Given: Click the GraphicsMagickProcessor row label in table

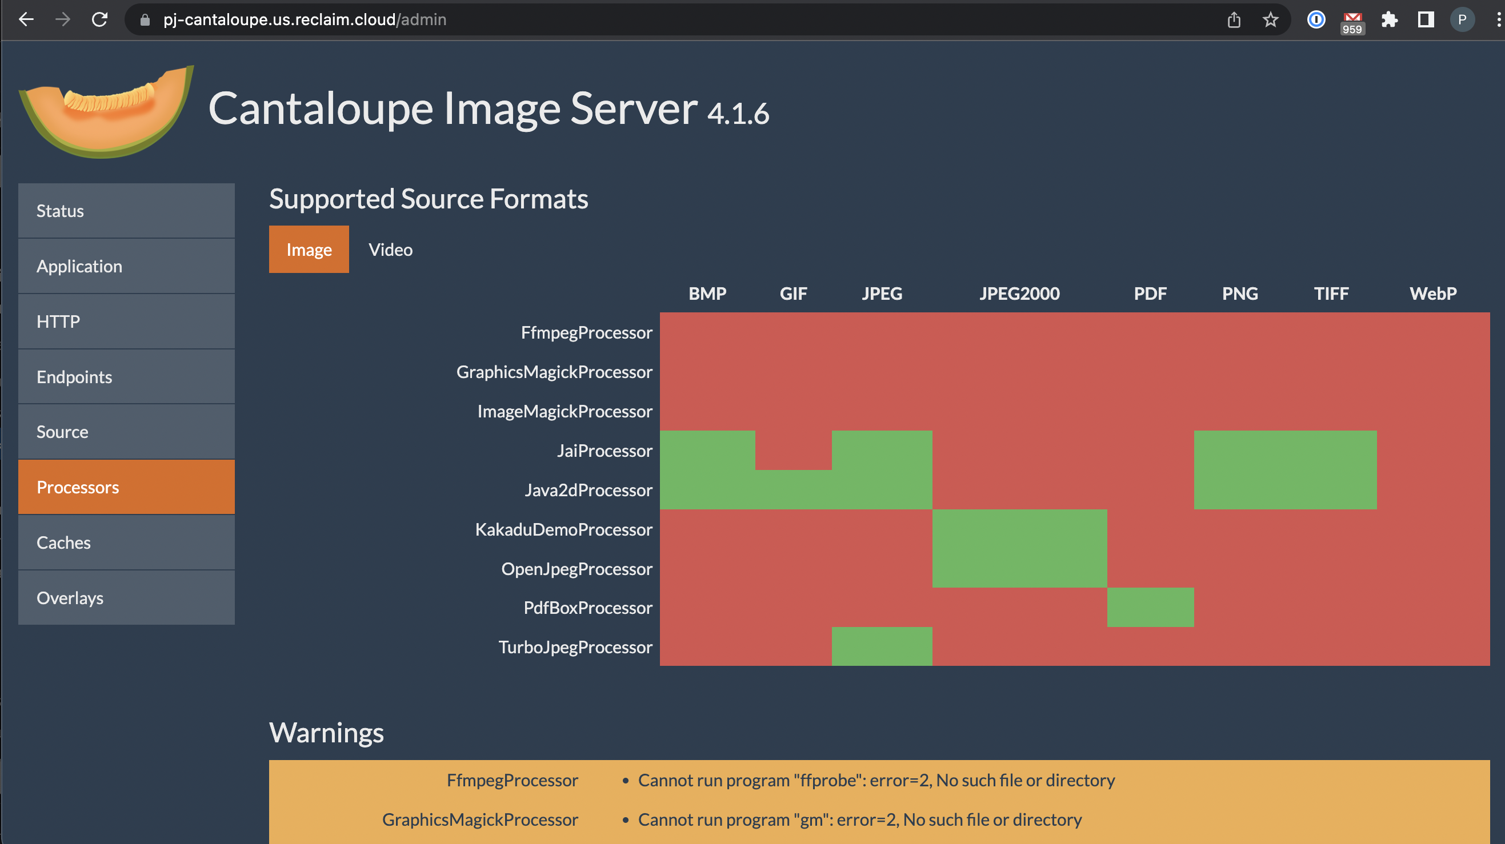Looking at the screenshot, I should coord(554,372).
